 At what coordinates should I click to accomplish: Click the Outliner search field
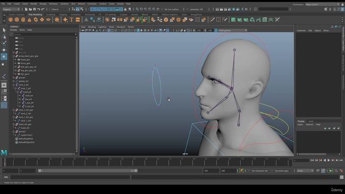tap(45, 34)
